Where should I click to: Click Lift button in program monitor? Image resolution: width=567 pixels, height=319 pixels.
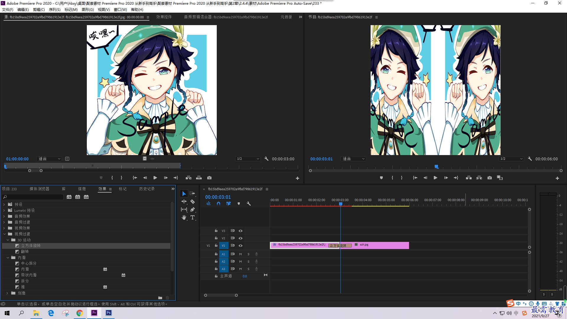tap(469, 178)
